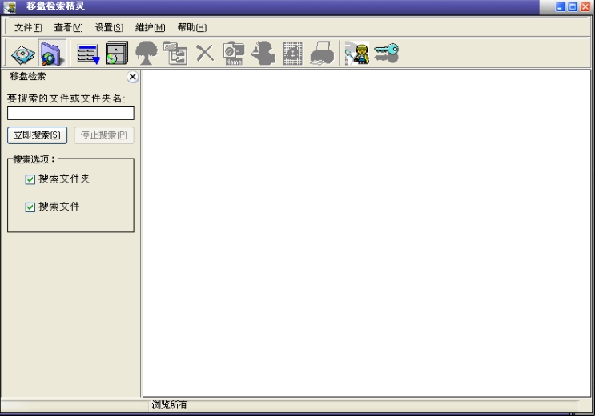603x418 pixels.
Task: Toggle the 搜索文件夹 checkbox
Action: click(x=30, y=179)
